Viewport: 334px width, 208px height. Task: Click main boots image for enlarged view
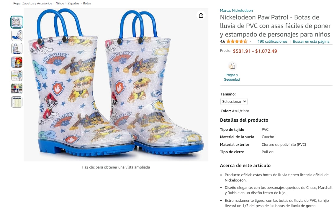tap(116, 85)
